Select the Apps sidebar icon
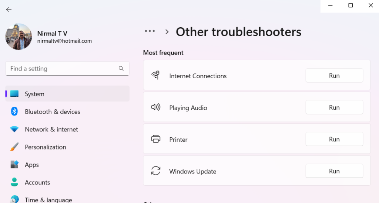The width and height of the screenshot is (379, 203). click(14, 164)
